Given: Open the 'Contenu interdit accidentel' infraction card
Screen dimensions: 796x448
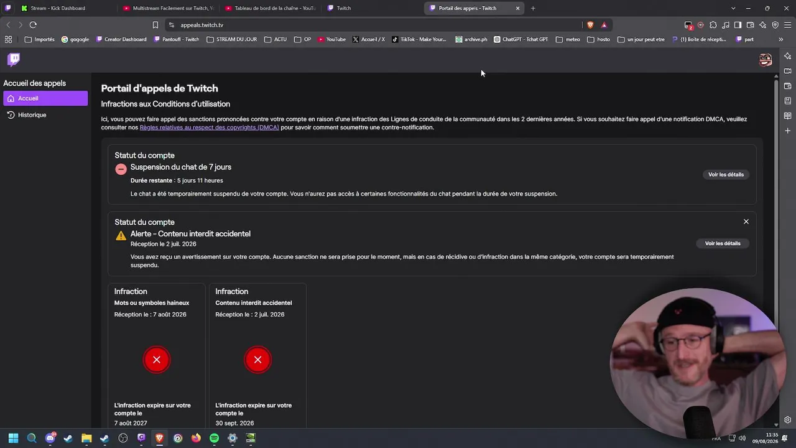Looking at the screenshot, I should [x=257, y=355].
